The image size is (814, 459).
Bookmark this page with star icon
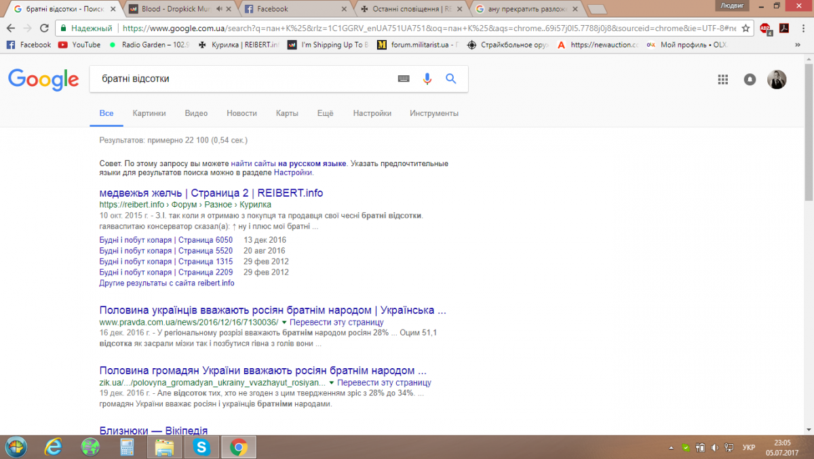[745, 28]
